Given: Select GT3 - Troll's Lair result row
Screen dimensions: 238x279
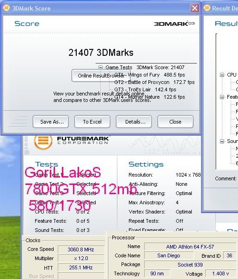Looking at the screenshot, I should pyautogui.click(x=145, y=89).
